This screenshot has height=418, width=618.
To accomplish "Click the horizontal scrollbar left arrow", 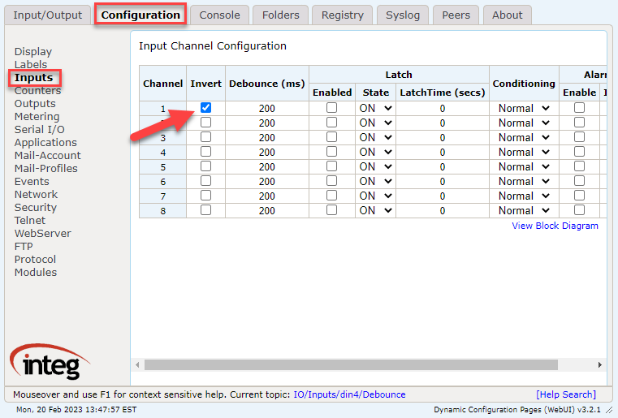I will (137, 365).
